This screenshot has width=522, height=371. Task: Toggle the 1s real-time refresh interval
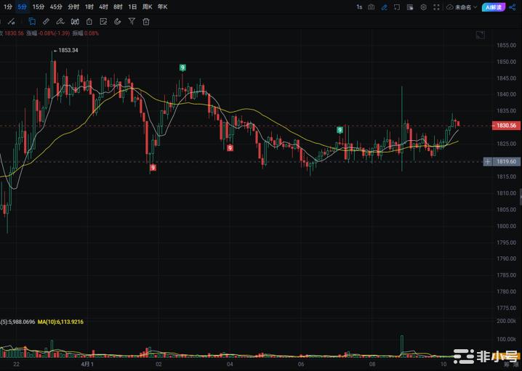[x=359, y=7]
